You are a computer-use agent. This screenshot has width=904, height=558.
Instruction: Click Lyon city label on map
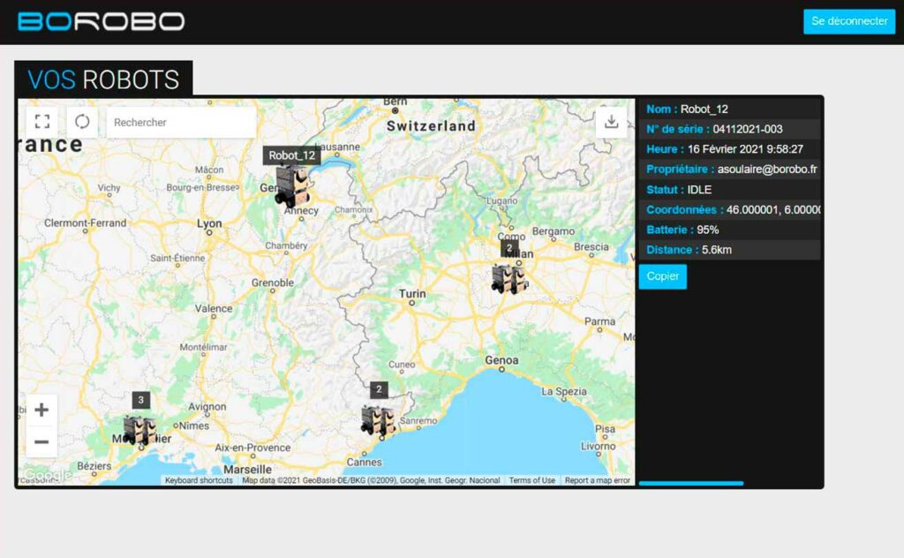209,223
